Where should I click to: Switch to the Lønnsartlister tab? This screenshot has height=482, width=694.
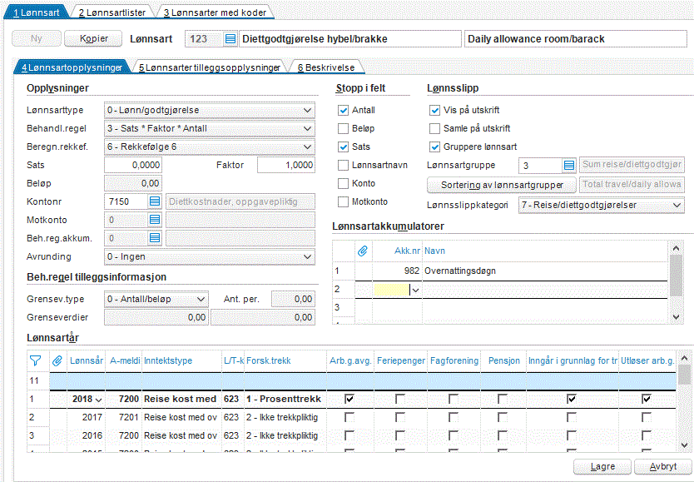pyautogui.click(x=112, y=12)
